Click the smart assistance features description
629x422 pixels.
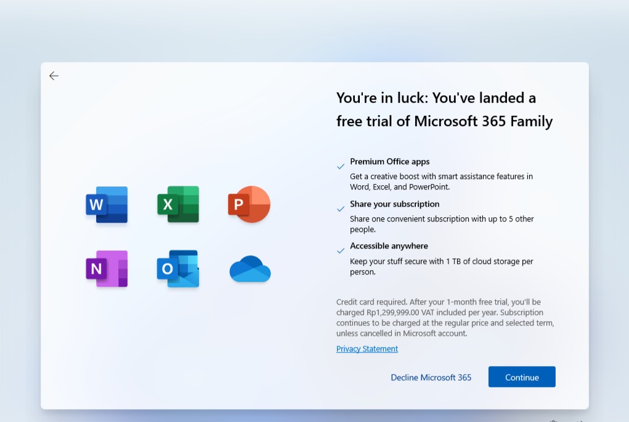[x=441, y=181]
